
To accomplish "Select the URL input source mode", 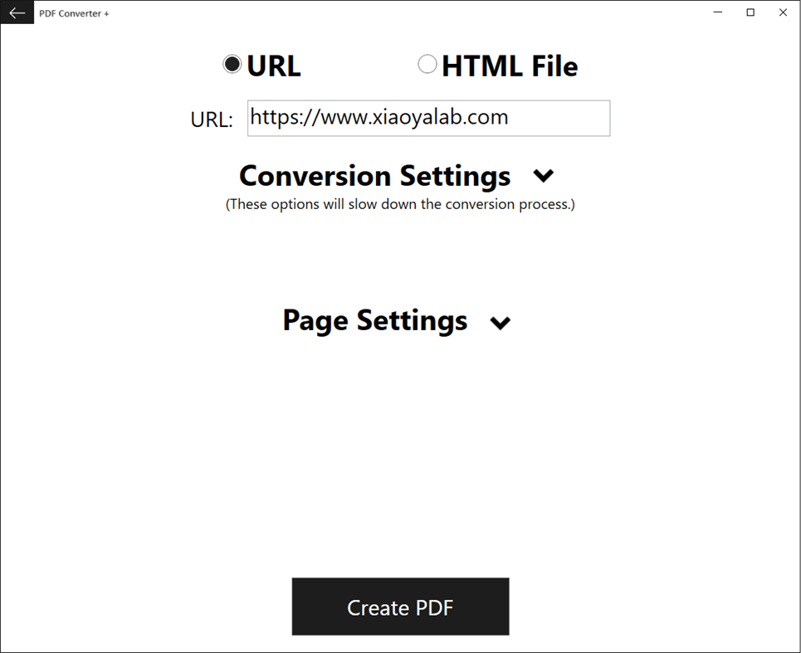I will tap(232, 63).
